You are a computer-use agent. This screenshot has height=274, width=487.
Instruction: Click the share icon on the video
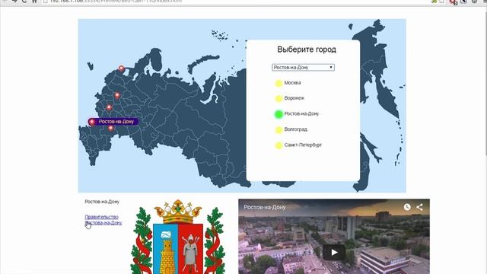coord(419,207)
